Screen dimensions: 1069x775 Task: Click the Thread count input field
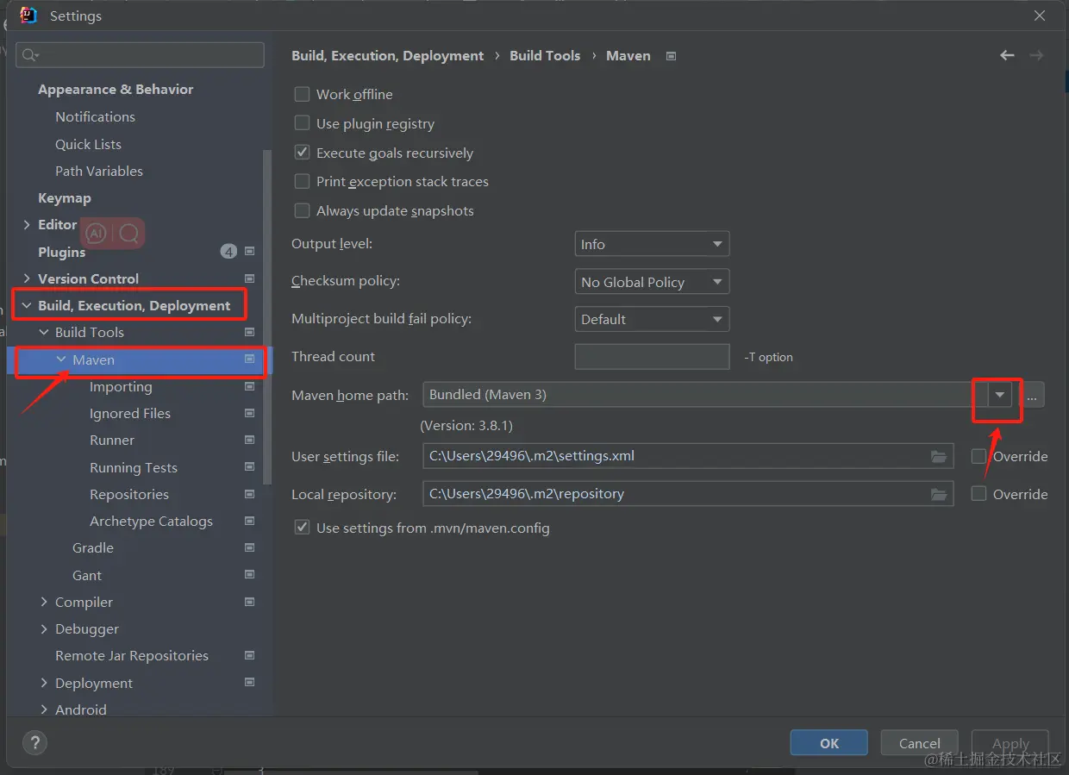(652, 356)
